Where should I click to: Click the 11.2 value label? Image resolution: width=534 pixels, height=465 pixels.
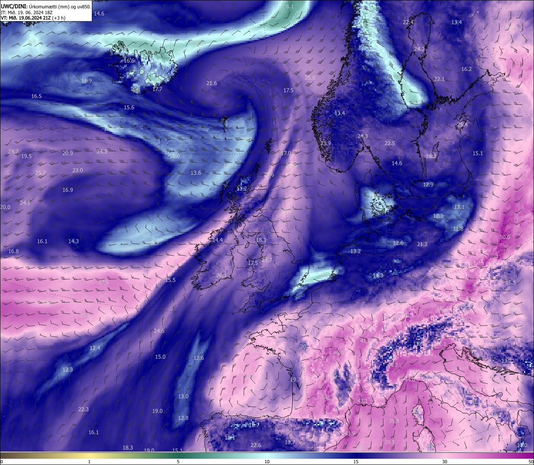242,189
